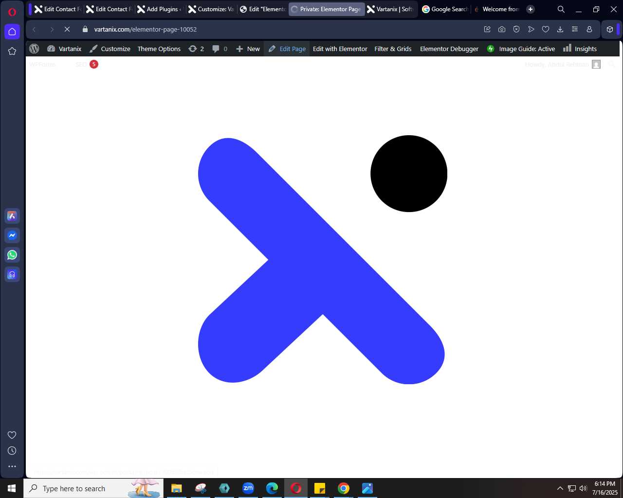Screen dimensions: 623x498
Task: Open the Vartanix site dashboard menu
Action: coord(64,49)
